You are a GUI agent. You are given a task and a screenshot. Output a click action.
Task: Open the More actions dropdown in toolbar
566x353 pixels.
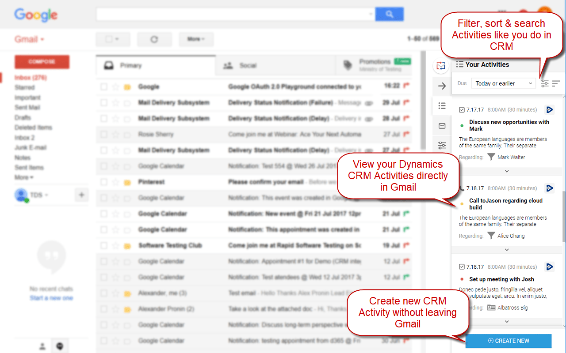tap(196, 39)
